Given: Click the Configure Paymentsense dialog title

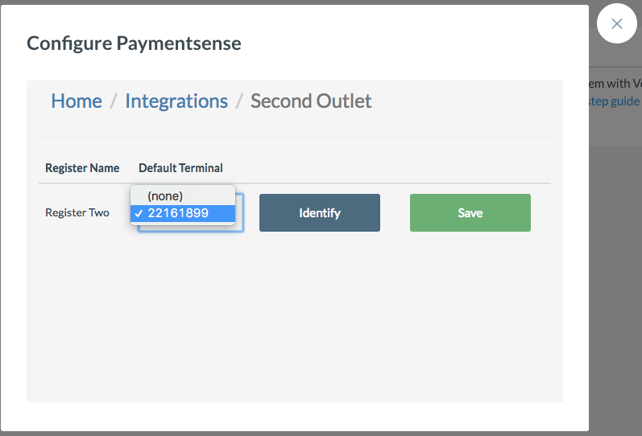Looking at the screenshot, I should click(x=134, y=43).
